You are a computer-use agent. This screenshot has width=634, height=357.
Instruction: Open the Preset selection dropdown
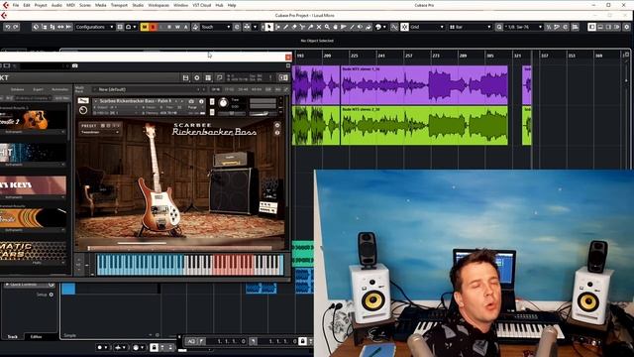[99, 132]
